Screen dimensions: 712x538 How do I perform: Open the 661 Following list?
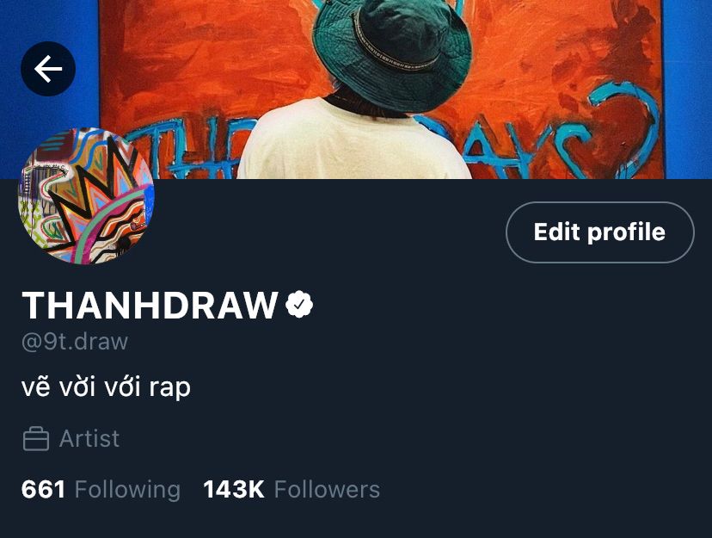pyautogui.click(x=101, y=490)
